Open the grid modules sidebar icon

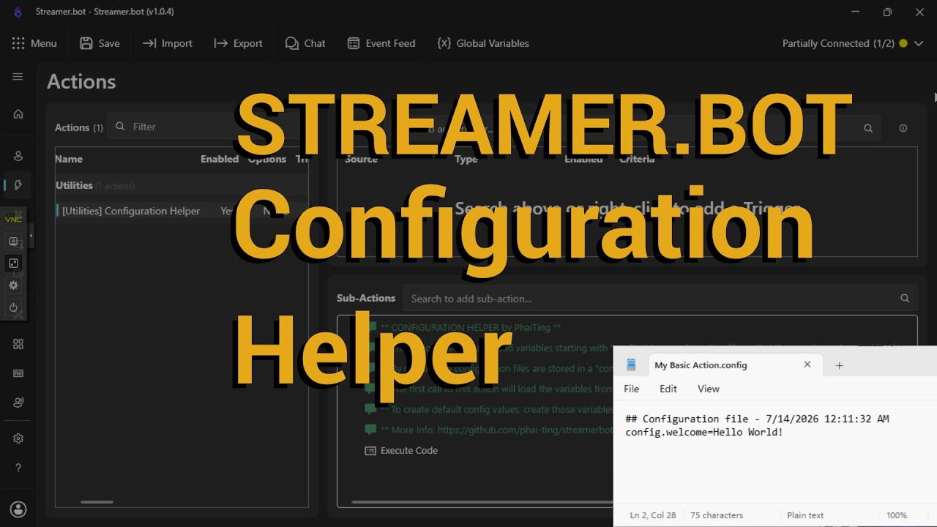(x=18, y=344)
